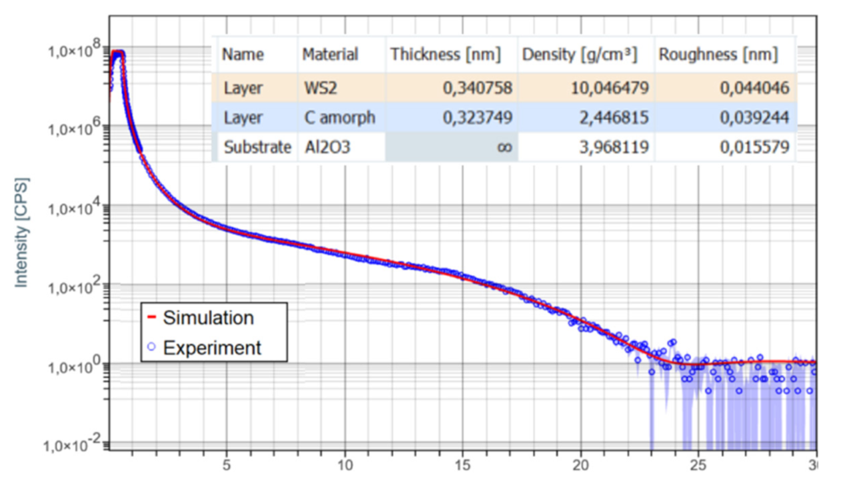
Task: Sort by the Thickness [nm] column header
Action: click(445, 55)
